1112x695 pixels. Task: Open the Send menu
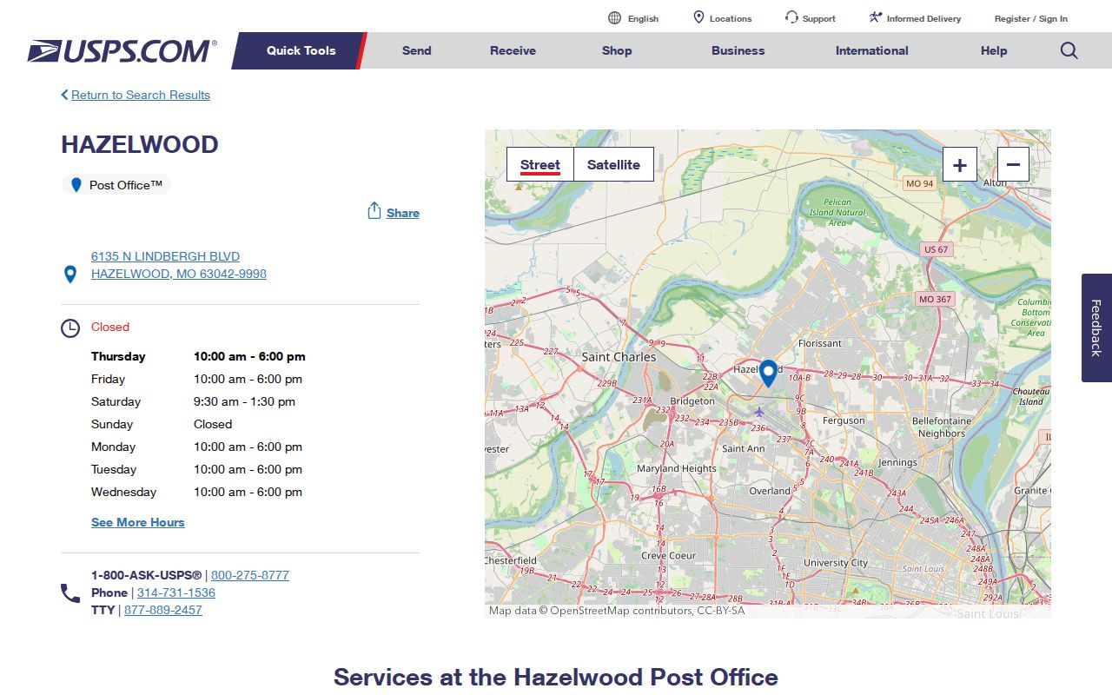pos(416,50)
